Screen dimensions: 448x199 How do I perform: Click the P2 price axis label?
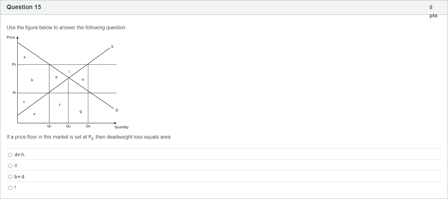(13, 64)
